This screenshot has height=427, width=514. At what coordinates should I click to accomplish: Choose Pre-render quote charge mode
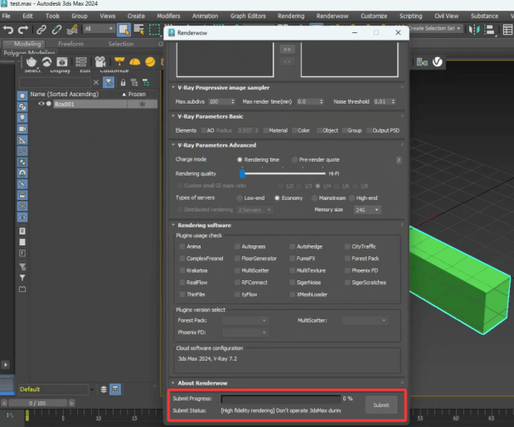point(293,159)
